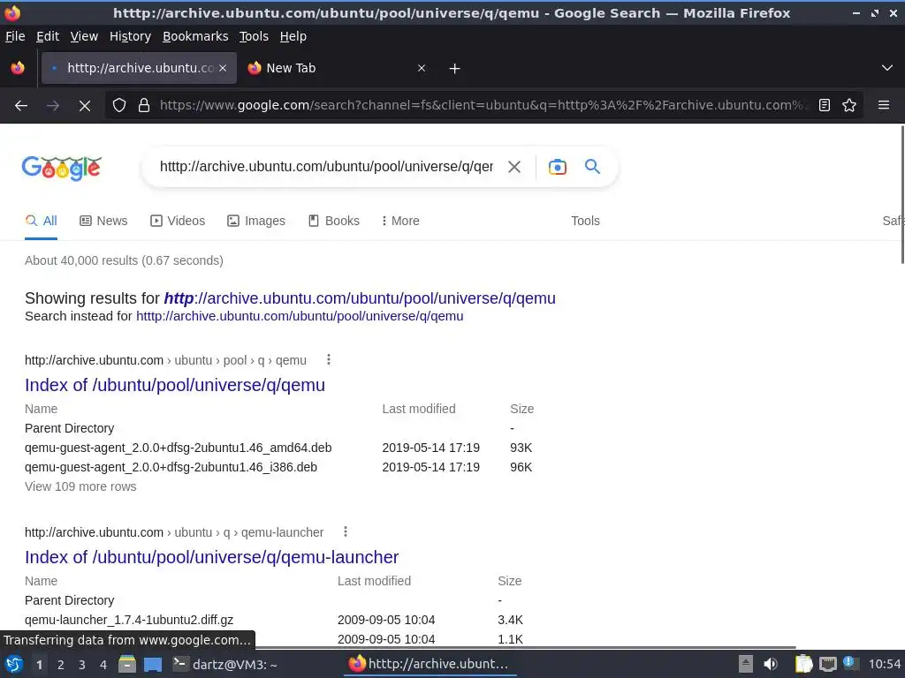
Task: Open the tracking protection shield icon
Action: 119,106
